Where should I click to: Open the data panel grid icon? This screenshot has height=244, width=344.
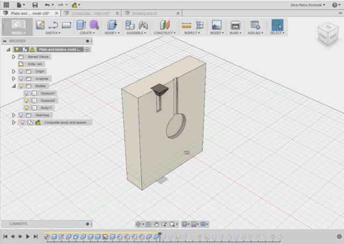pos(6,5)
